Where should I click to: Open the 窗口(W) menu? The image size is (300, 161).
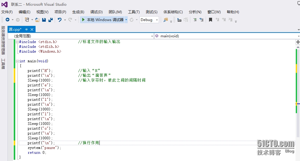tap(214, 12)
